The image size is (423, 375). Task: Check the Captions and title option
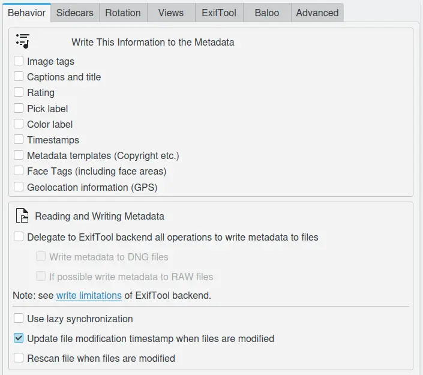pos(19,77)
